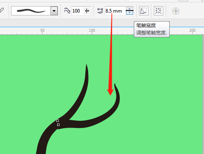
Task: Open the brush stroke preset dropdown arrow
Action: coord(54,11)
